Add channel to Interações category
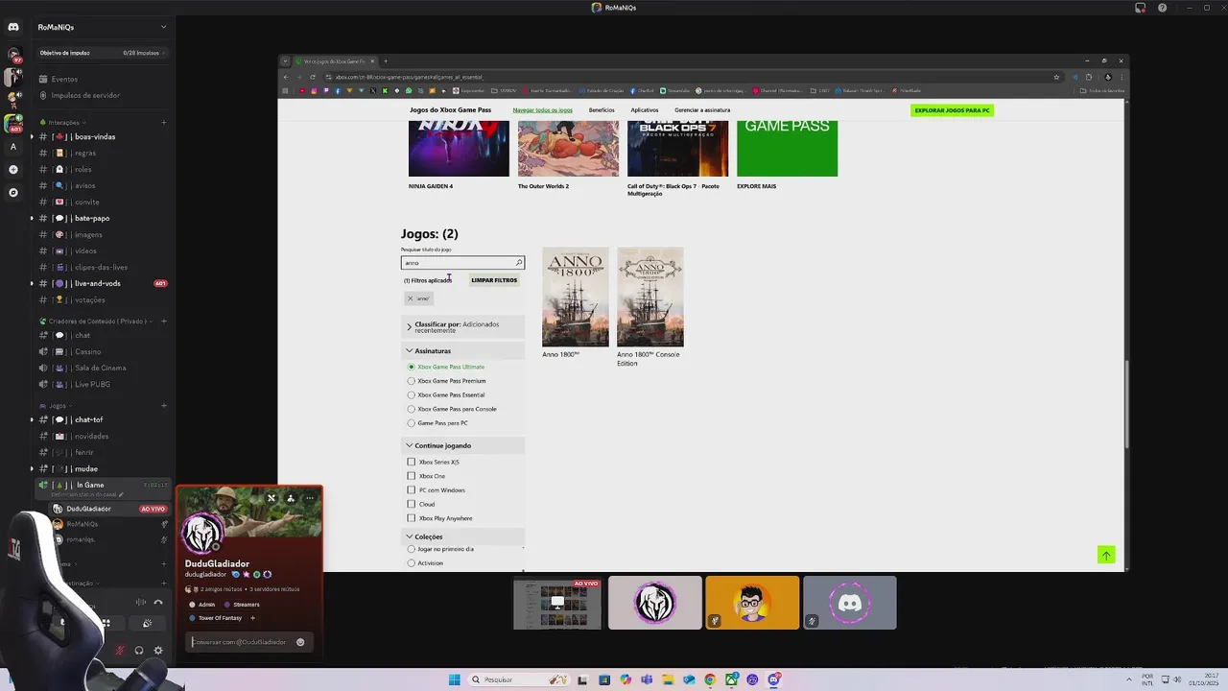Screen dimensions: 1228x691 (163, 122)
